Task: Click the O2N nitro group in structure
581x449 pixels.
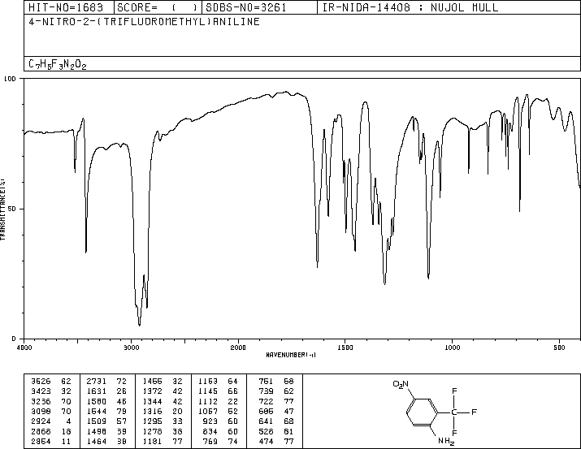Action: (x=401, y=384)
